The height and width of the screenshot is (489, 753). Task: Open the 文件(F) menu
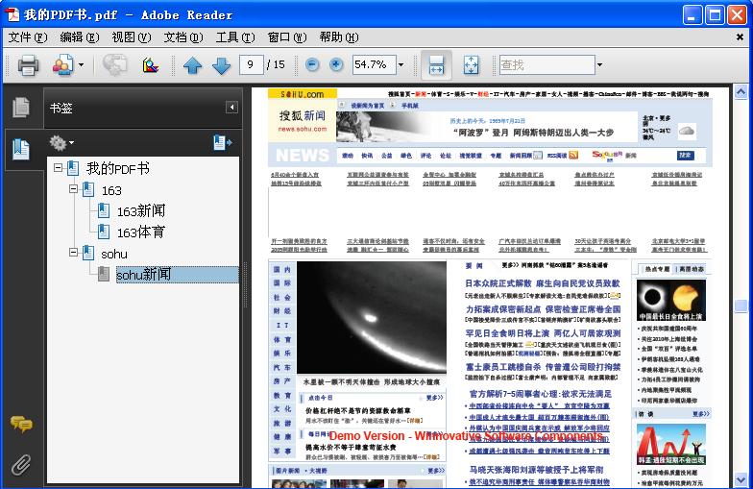pos(27,37)
